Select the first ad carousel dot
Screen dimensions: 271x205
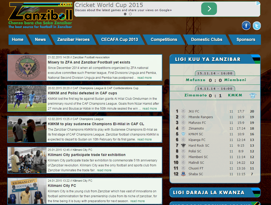[x=125, y=14]
